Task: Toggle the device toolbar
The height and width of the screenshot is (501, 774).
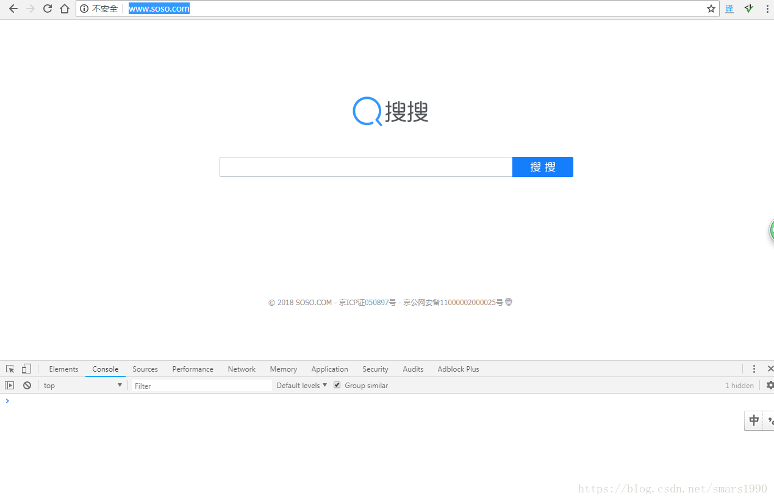Action: 26,369
